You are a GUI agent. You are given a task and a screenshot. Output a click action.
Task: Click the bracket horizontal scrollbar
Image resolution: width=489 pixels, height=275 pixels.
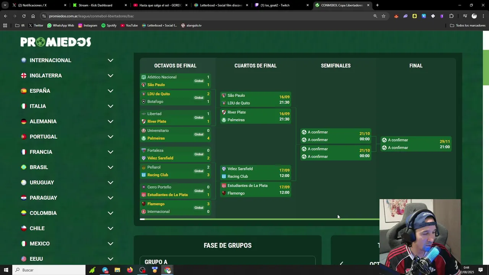pyautogui.click(x=260, y=219)
